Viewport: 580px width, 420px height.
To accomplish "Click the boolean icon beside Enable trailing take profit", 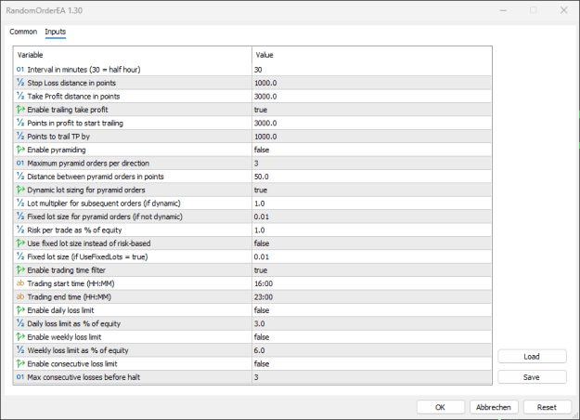I will (x=20, y=110).
